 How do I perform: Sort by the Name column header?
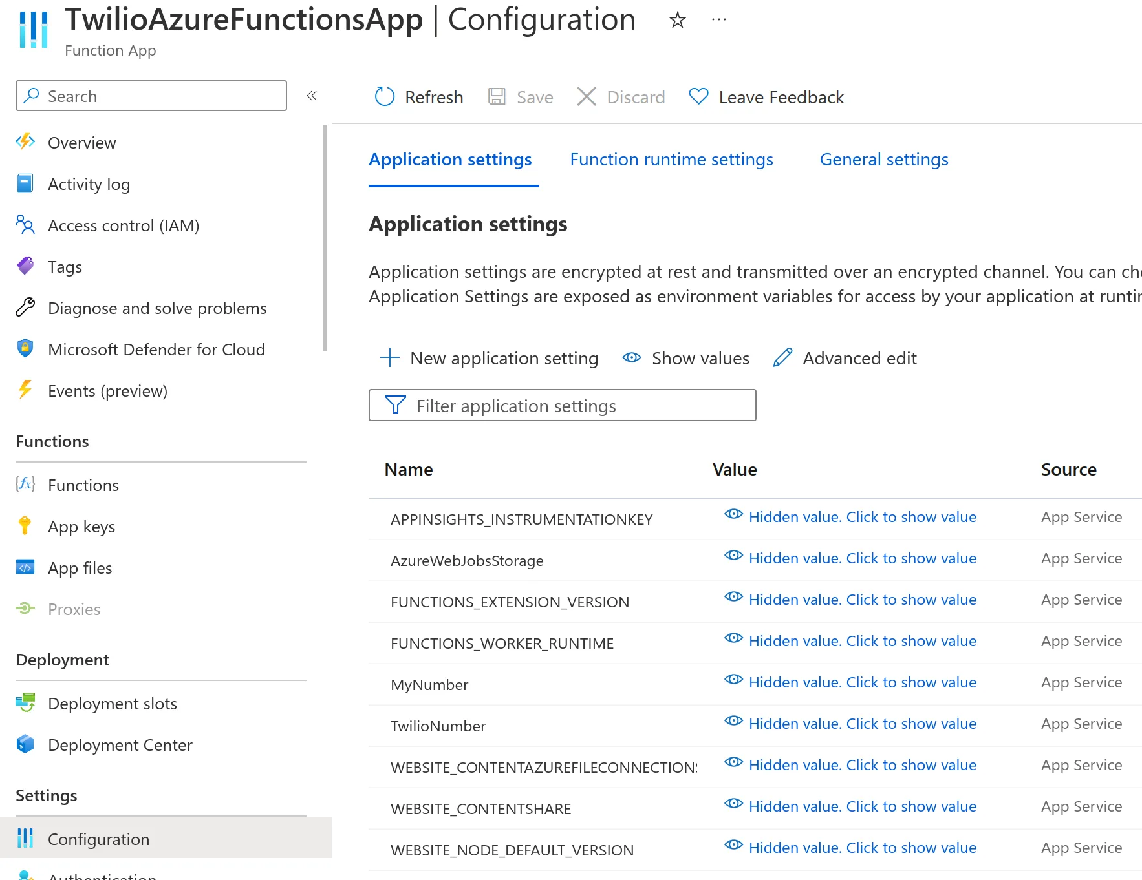click(409, 470)
